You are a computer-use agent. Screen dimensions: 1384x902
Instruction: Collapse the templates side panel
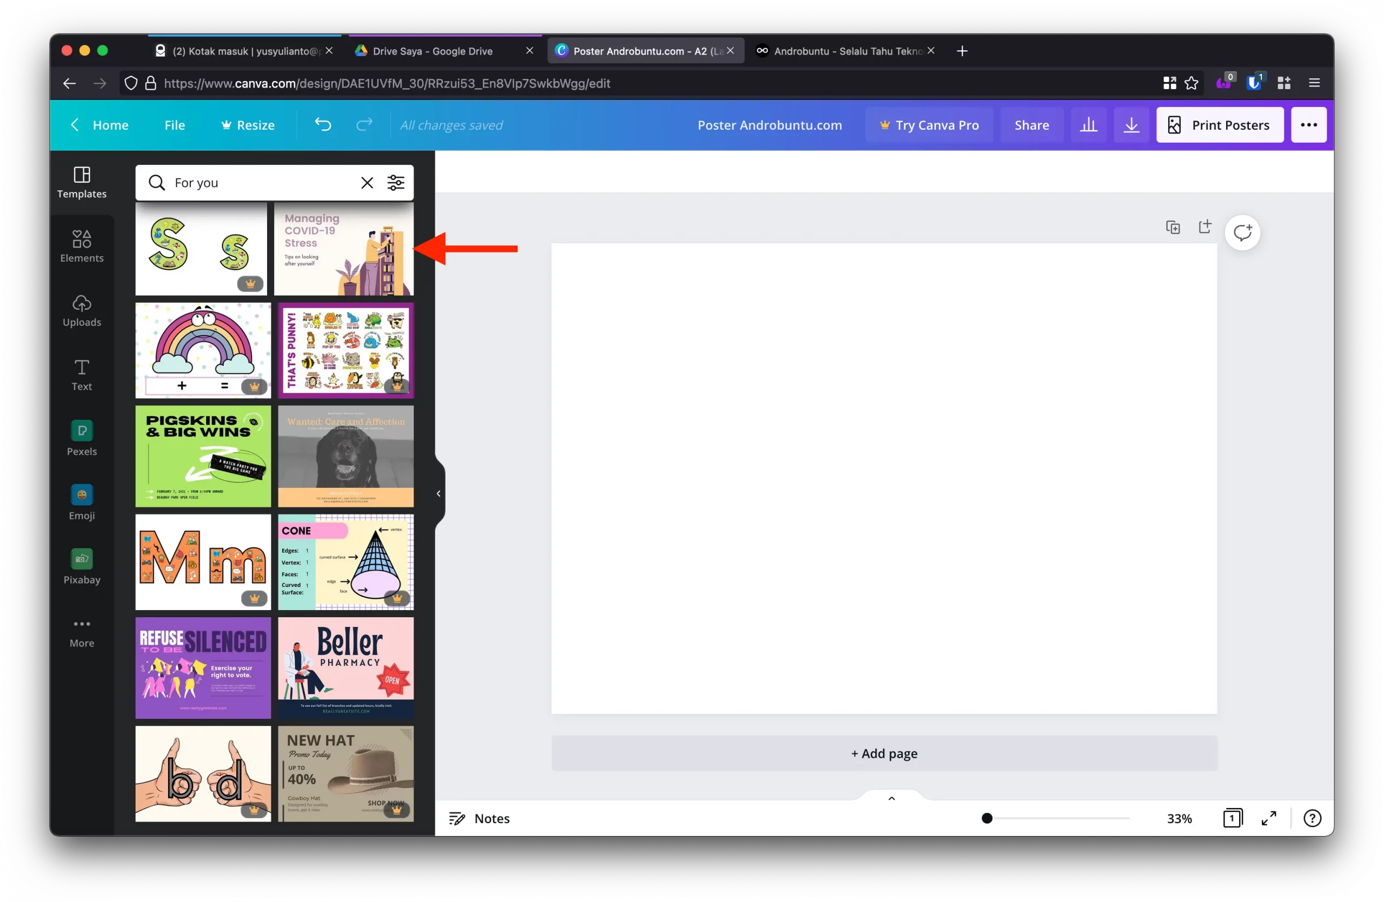tap(438, 493)
